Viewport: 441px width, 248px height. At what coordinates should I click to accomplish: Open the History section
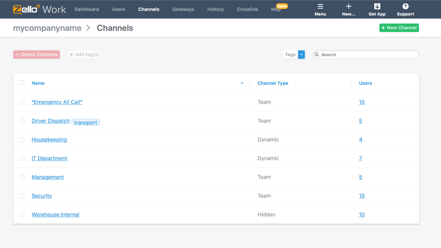click(x=215, y=9)
